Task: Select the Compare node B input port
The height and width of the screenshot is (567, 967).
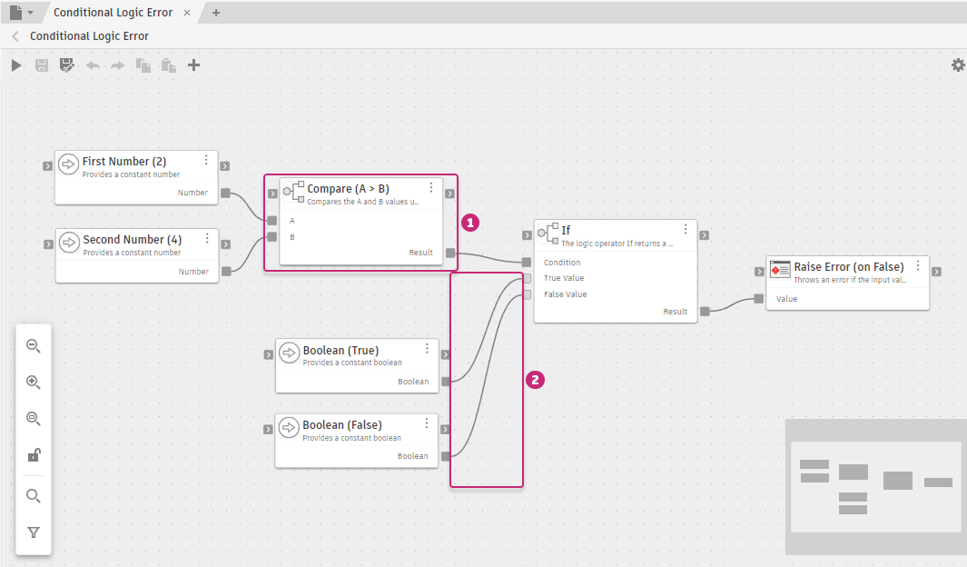Action: coord(272,237)
